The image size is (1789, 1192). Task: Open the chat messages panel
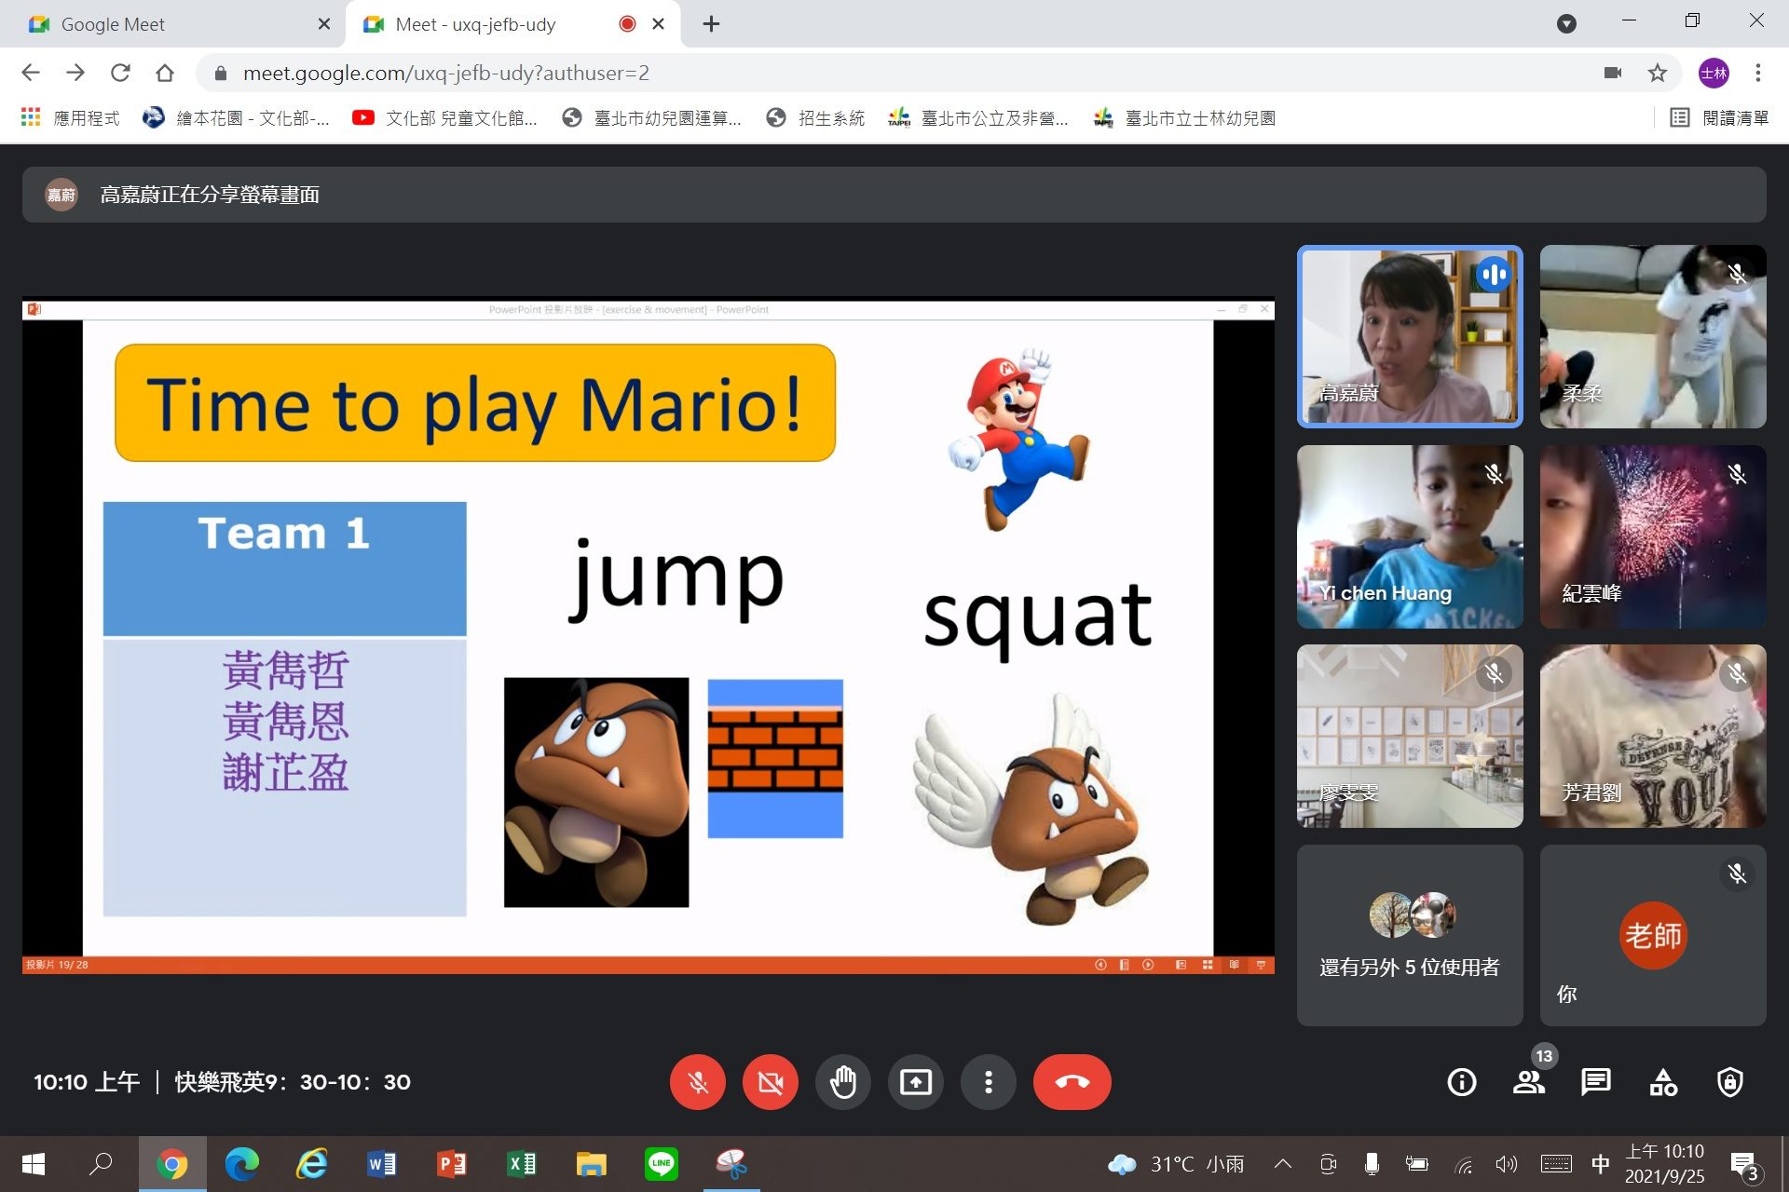pos(1595,1082)
